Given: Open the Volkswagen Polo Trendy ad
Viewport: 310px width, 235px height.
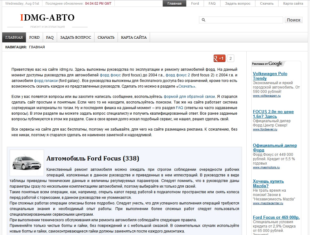Looking at the screenshot, I should click(270, 76).
